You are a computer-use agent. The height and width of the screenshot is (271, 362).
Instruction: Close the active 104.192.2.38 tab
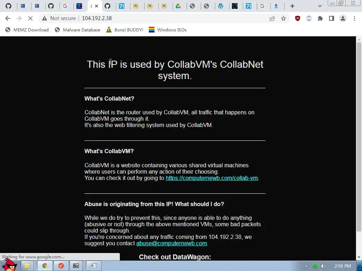point(97,6)
